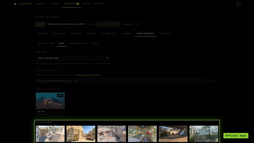Click the uptime 0m 39s indicator
The width and height of the screenshot is (254, 143).
click(x=127, y=24)
